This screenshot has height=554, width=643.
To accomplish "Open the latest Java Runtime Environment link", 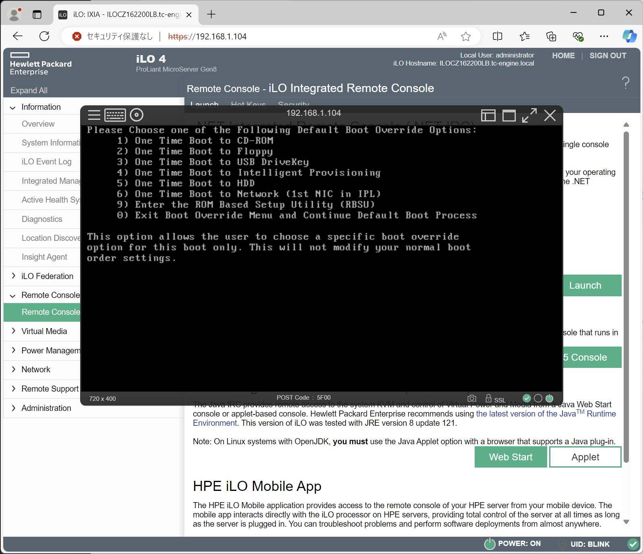I will point(546,414).
